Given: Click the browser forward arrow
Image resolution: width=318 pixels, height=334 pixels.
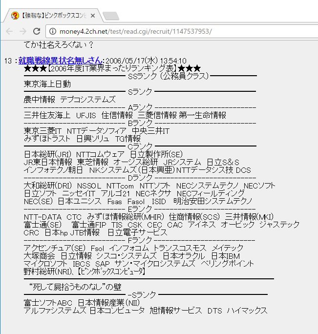Looking at the screenshot, I should [23, 31].
